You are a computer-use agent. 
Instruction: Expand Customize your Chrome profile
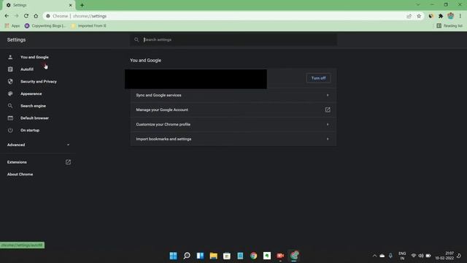233,124
